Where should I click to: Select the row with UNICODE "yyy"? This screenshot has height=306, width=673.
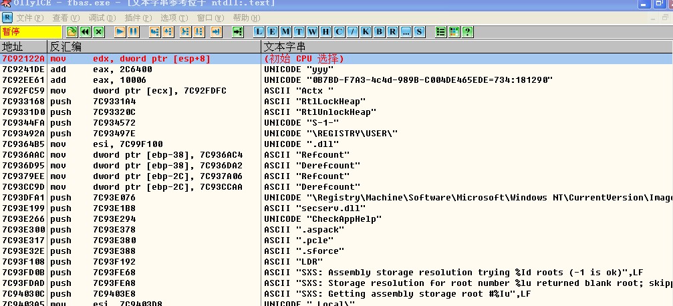pos(336,69)
